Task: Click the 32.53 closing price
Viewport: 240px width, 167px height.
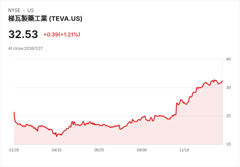Action: [23, 34]
